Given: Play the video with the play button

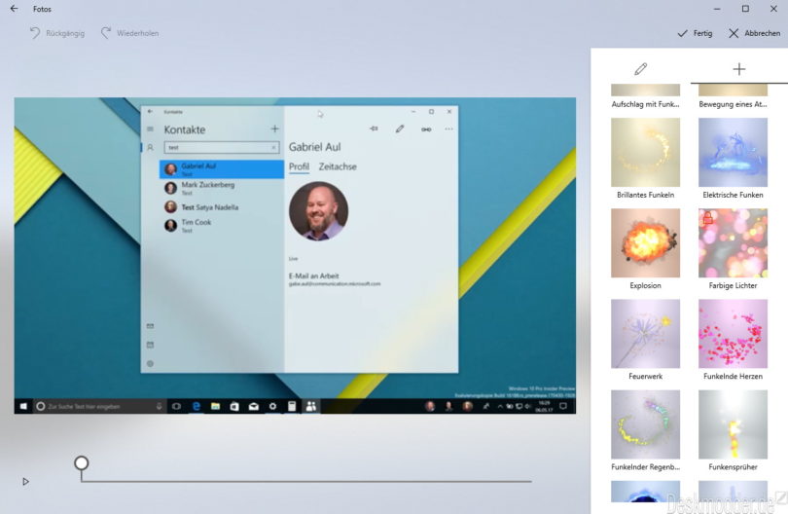Looking at the screenshot, I should 25,481.
